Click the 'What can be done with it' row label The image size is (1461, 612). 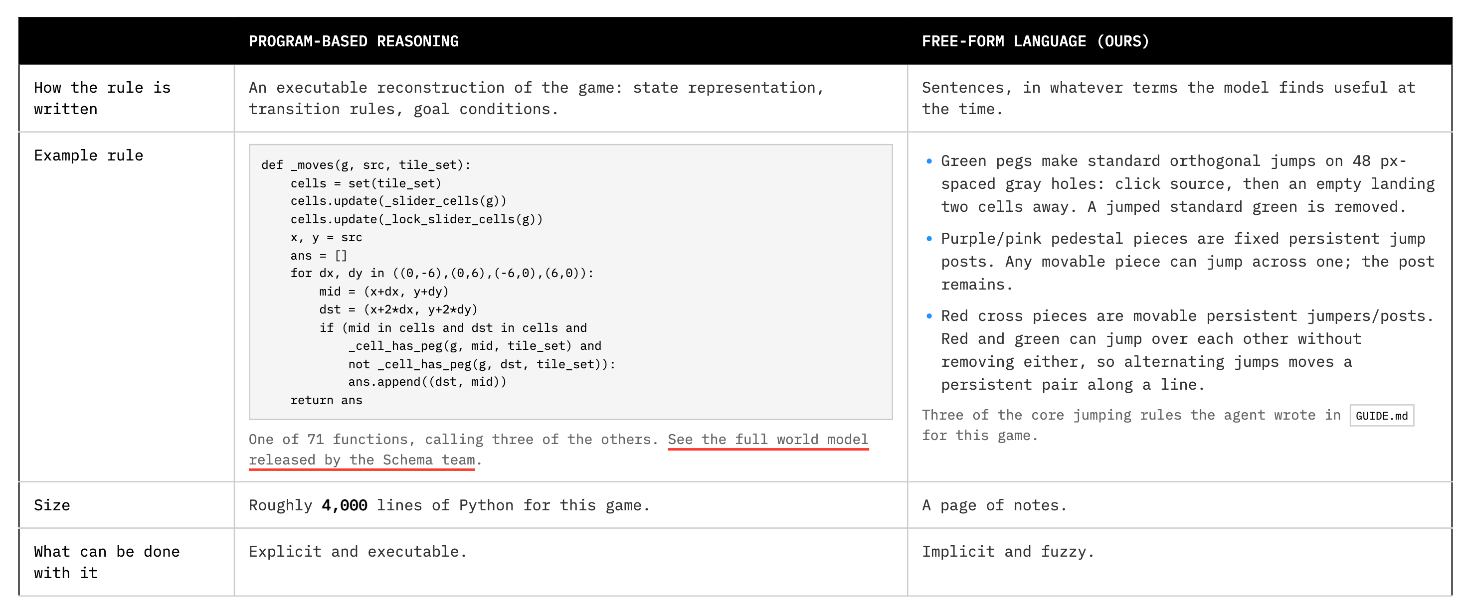[107, 562]
